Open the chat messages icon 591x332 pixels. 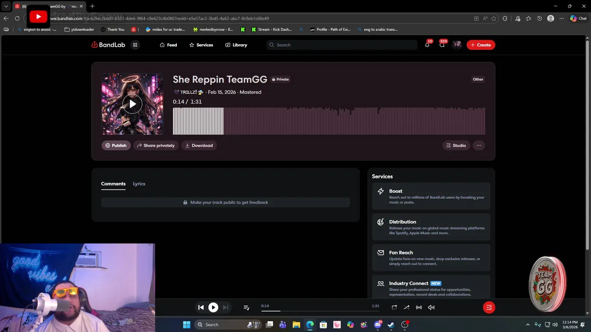pyautogui.click(x=442, y=45)
